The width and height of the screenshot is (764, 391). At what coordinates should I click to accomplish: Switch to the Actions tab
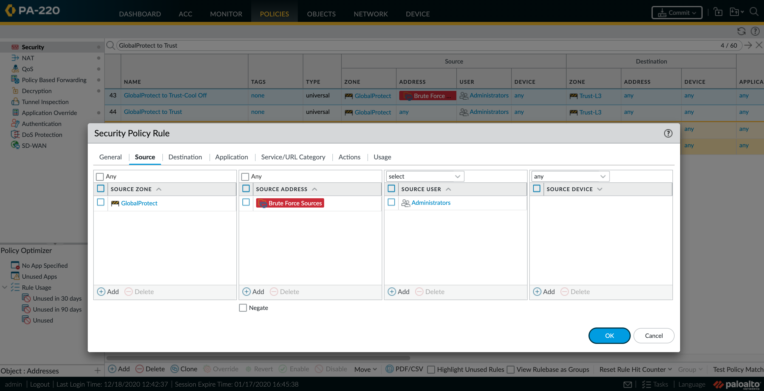click(350, 157)
